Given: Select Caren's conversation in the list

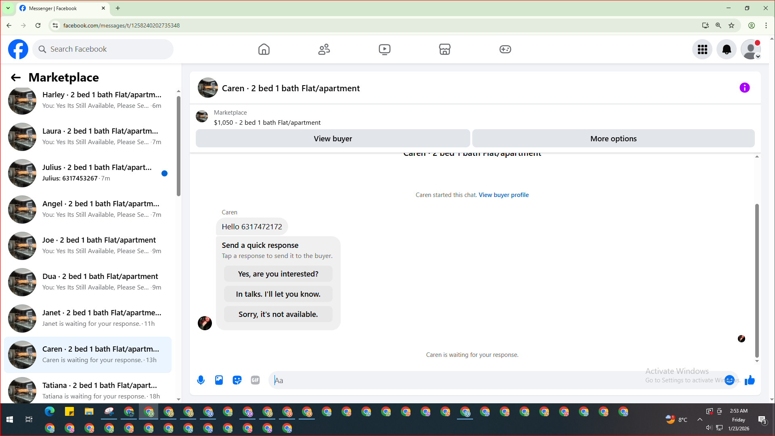Looking at the screenshot, I should click(88, 355).
